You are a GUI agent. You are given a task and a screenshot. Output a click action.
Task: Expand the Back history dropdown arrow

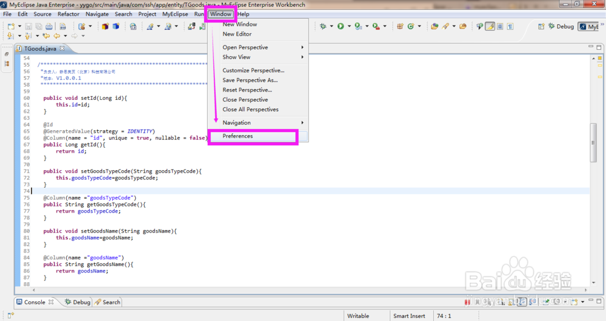[65, 36]
